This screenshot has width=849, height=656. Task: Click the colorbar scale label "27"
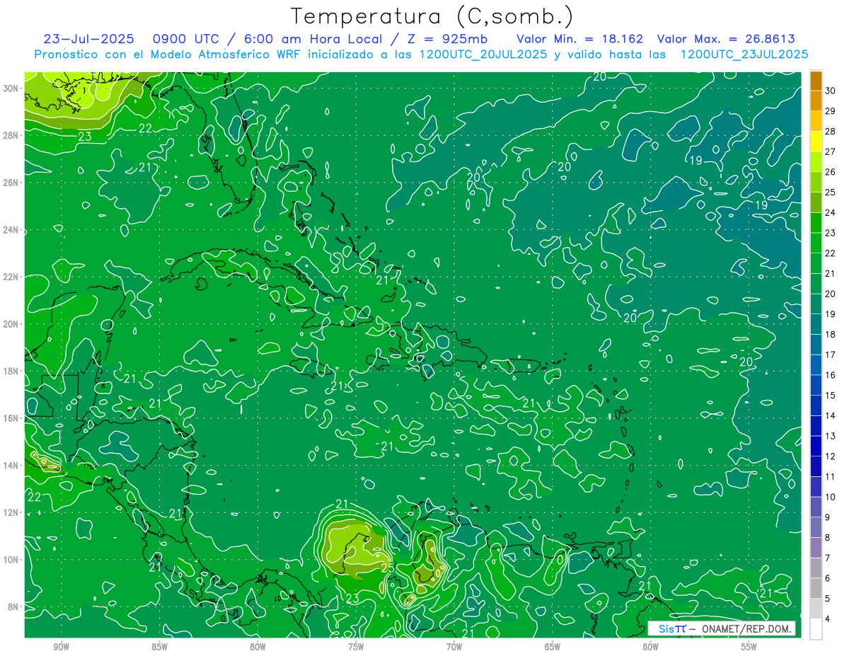[831, 151]
